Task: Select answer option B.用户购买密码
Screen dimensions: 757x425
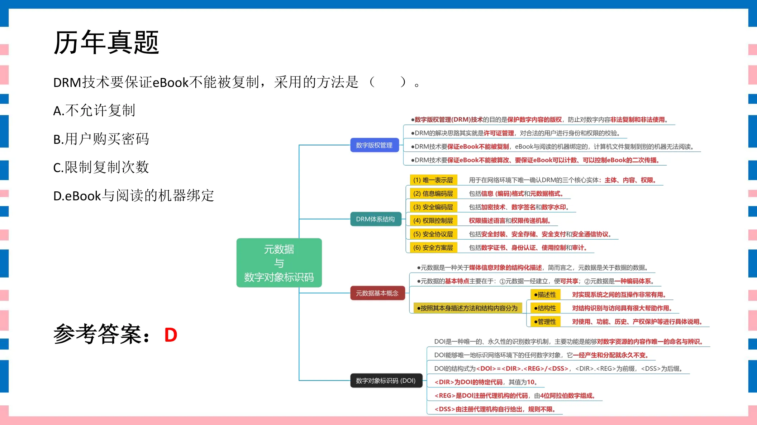Action: (101, 139)
